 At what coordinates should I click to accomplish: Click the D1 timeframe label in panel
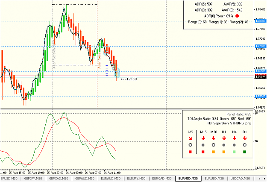click(x=245, y=132)
